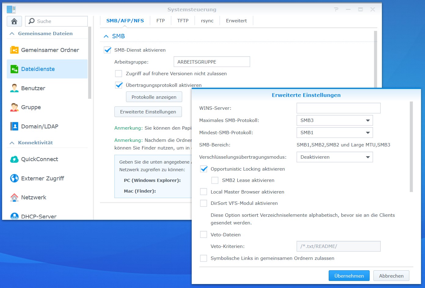This screenshot has height=288, width=425.
Task: Open the DHCP-Server icon
Action: [14, 216]
